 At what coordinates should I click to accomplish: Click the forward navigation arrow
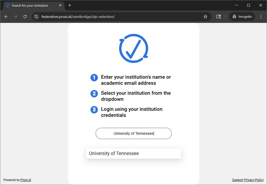(x=16, y=17)
